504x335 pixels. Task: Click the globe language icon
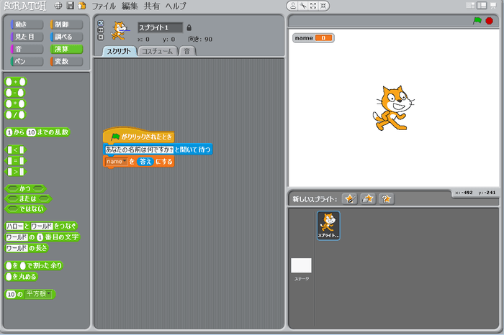[58, 6]
